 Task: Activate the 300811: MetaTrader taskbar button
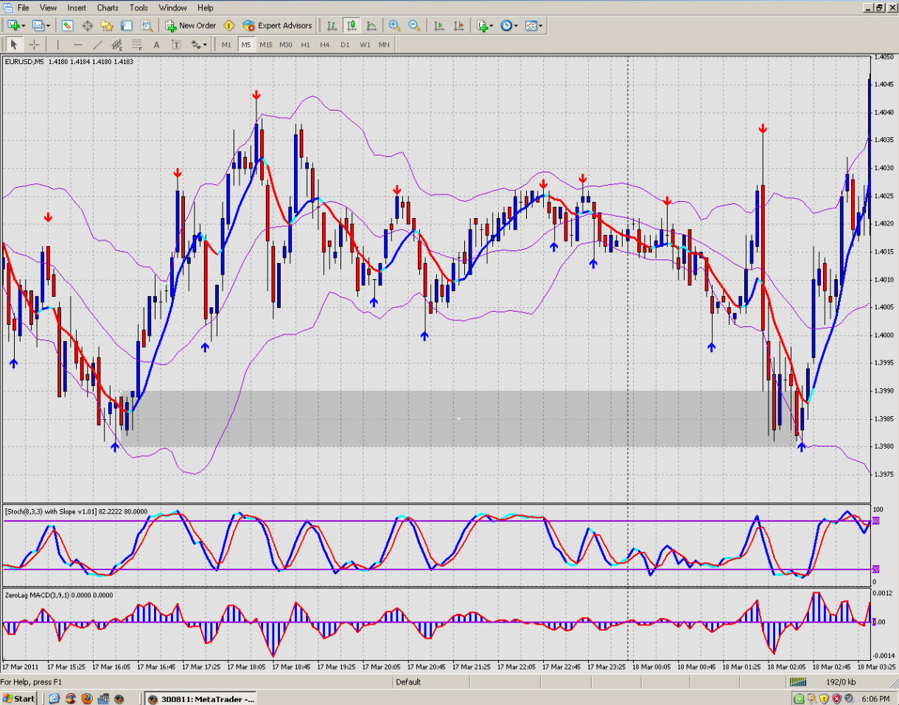[202, 698]
